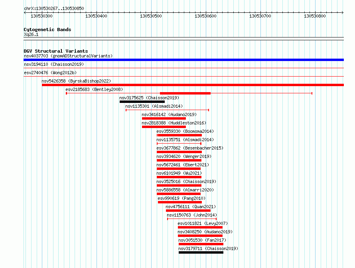Open the nsv1150763 (John2014) label
Screen dimensions: 355x268
[x=192, y=215]
